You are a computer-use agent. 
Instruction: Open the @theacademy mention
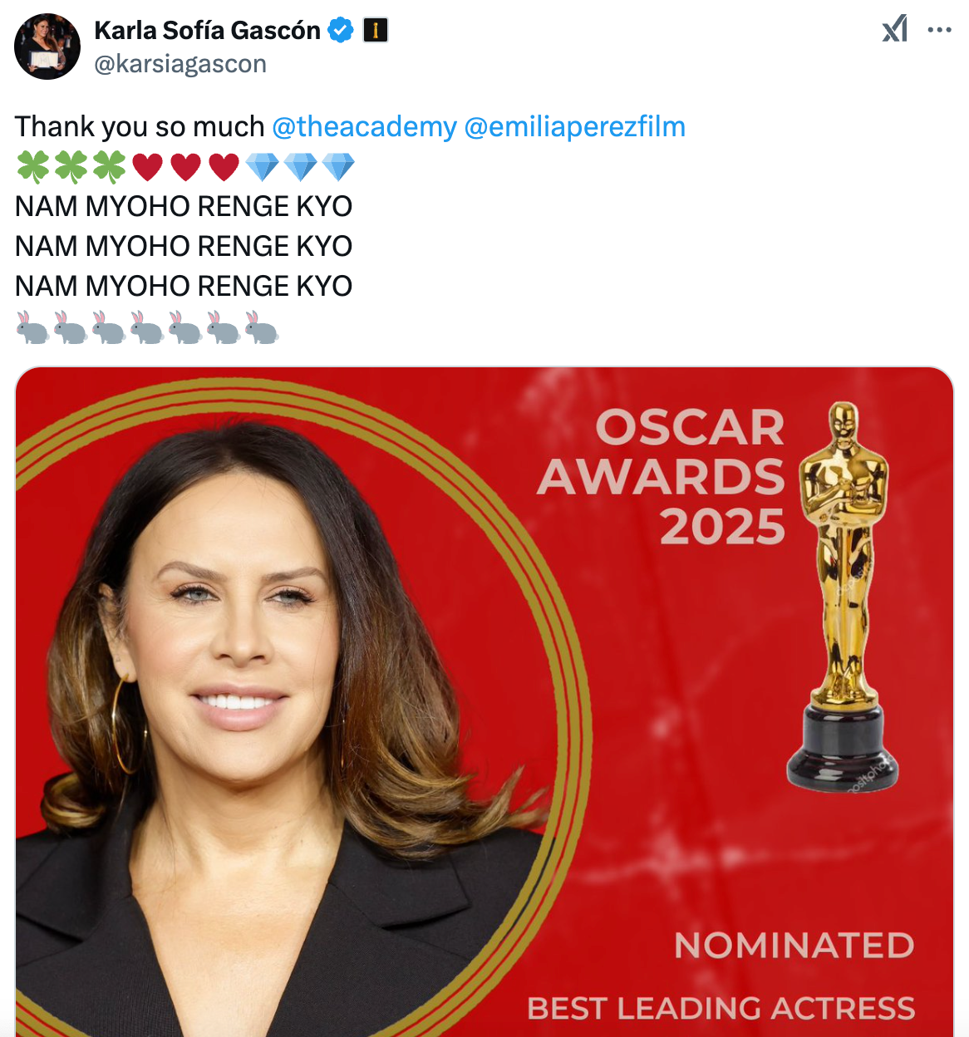[x=363, y=126]
